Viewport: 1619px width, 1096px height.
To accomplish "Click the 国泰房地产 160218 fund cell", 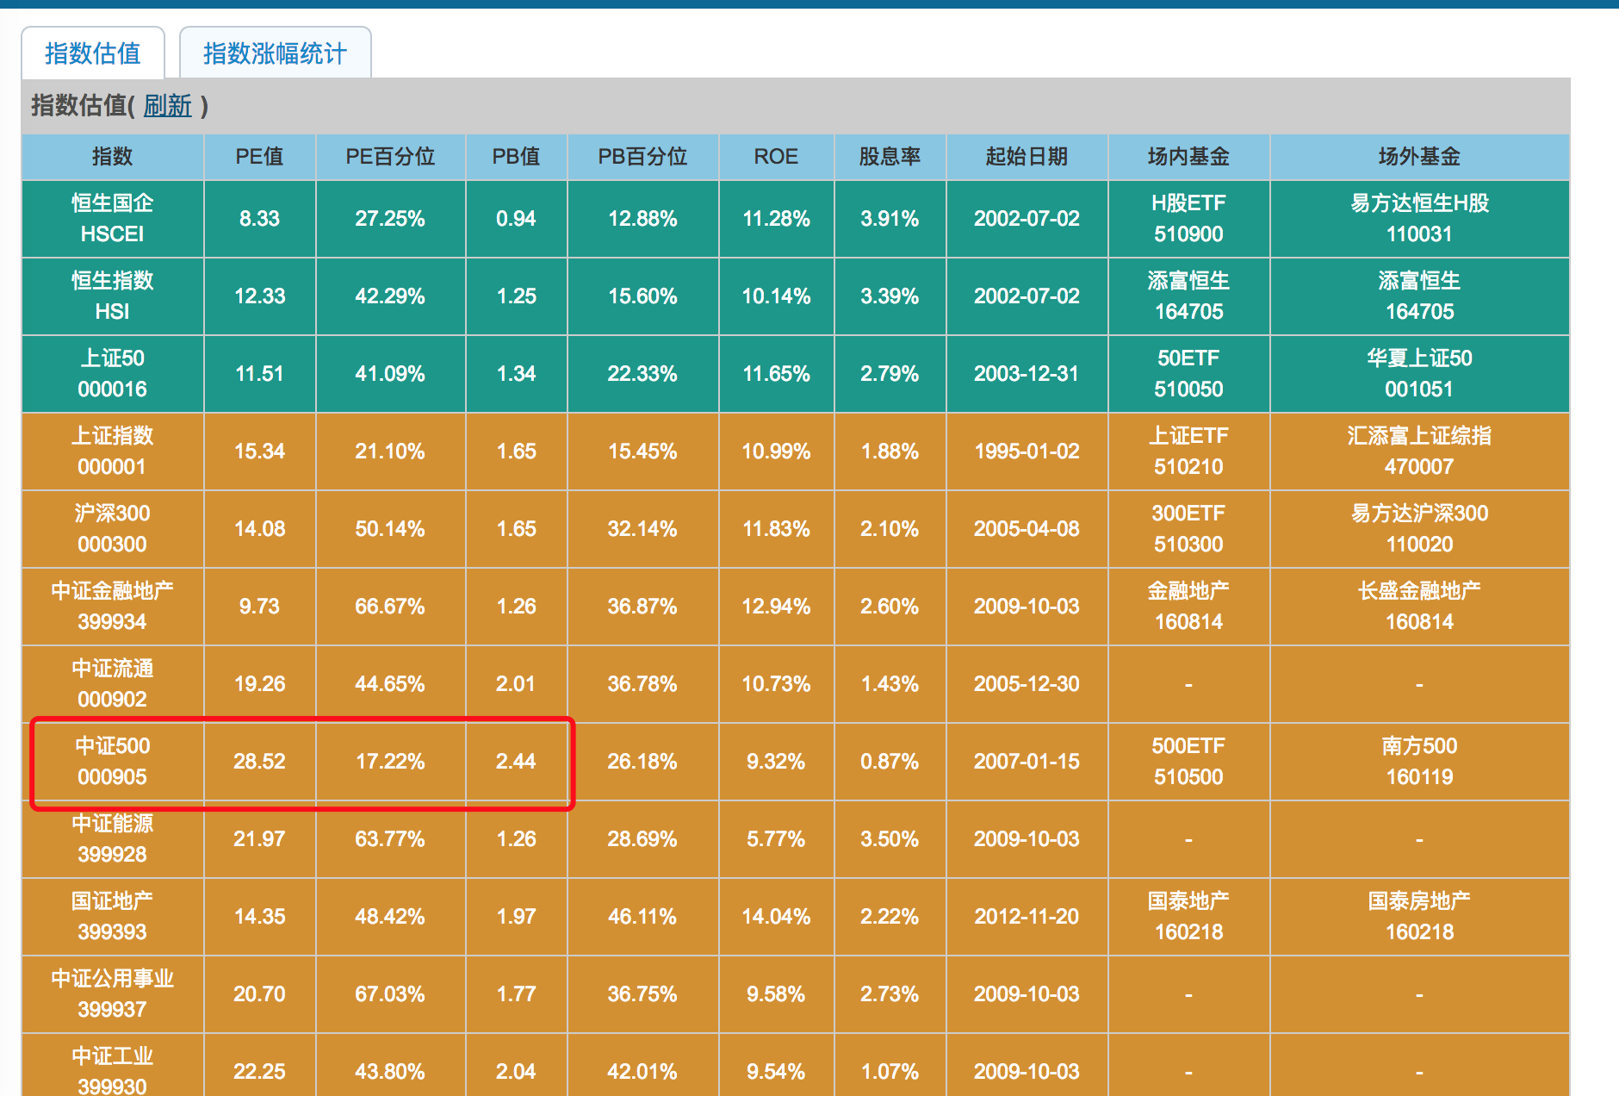I will click(x=1419, y=917).
